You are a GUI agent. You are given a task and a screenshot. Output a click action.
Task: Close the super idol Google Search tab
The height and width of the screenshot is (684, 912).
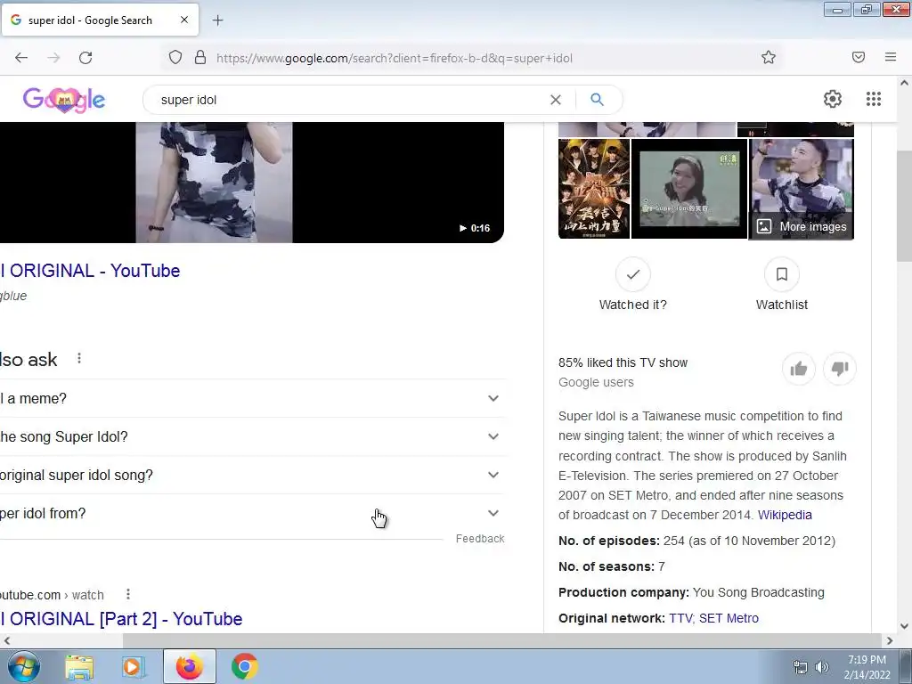click(x=184, y=20)
